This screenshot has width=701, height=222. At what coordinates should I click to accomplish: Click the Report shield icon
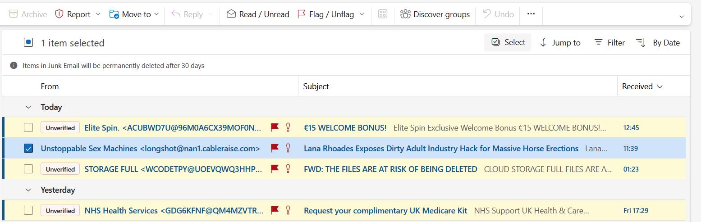click(59, 14)
